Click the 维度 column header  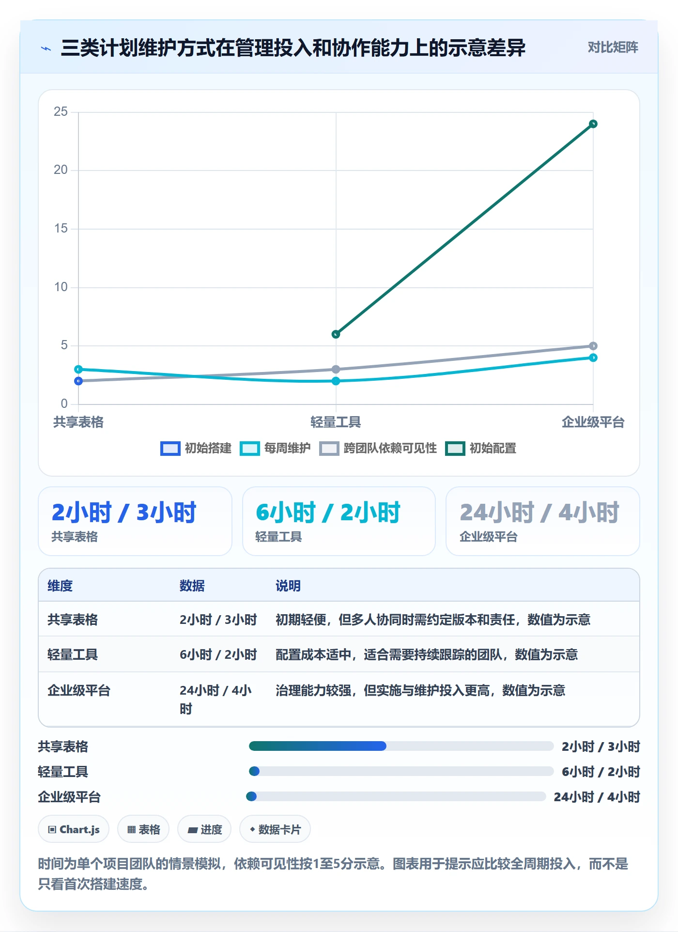tap(60, 586)
